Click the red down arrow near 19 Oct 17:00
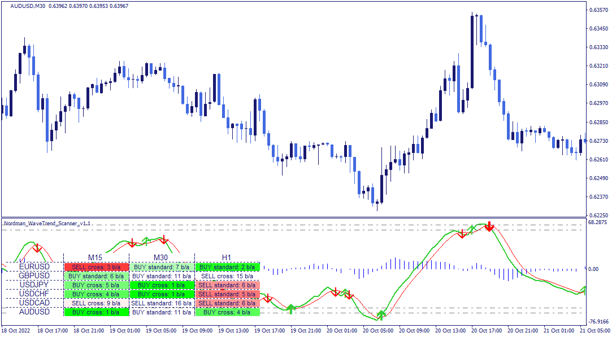Screen dimensions: 612x337 coord(268,299)
